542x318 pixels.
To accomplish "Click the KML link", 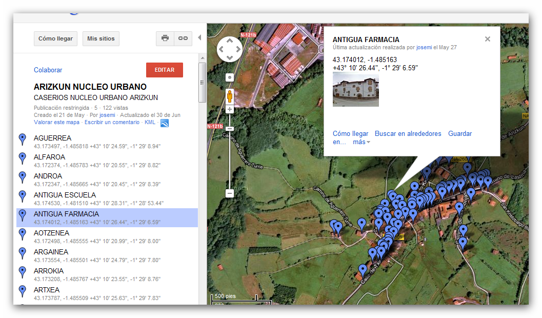I will coord(150,123).
